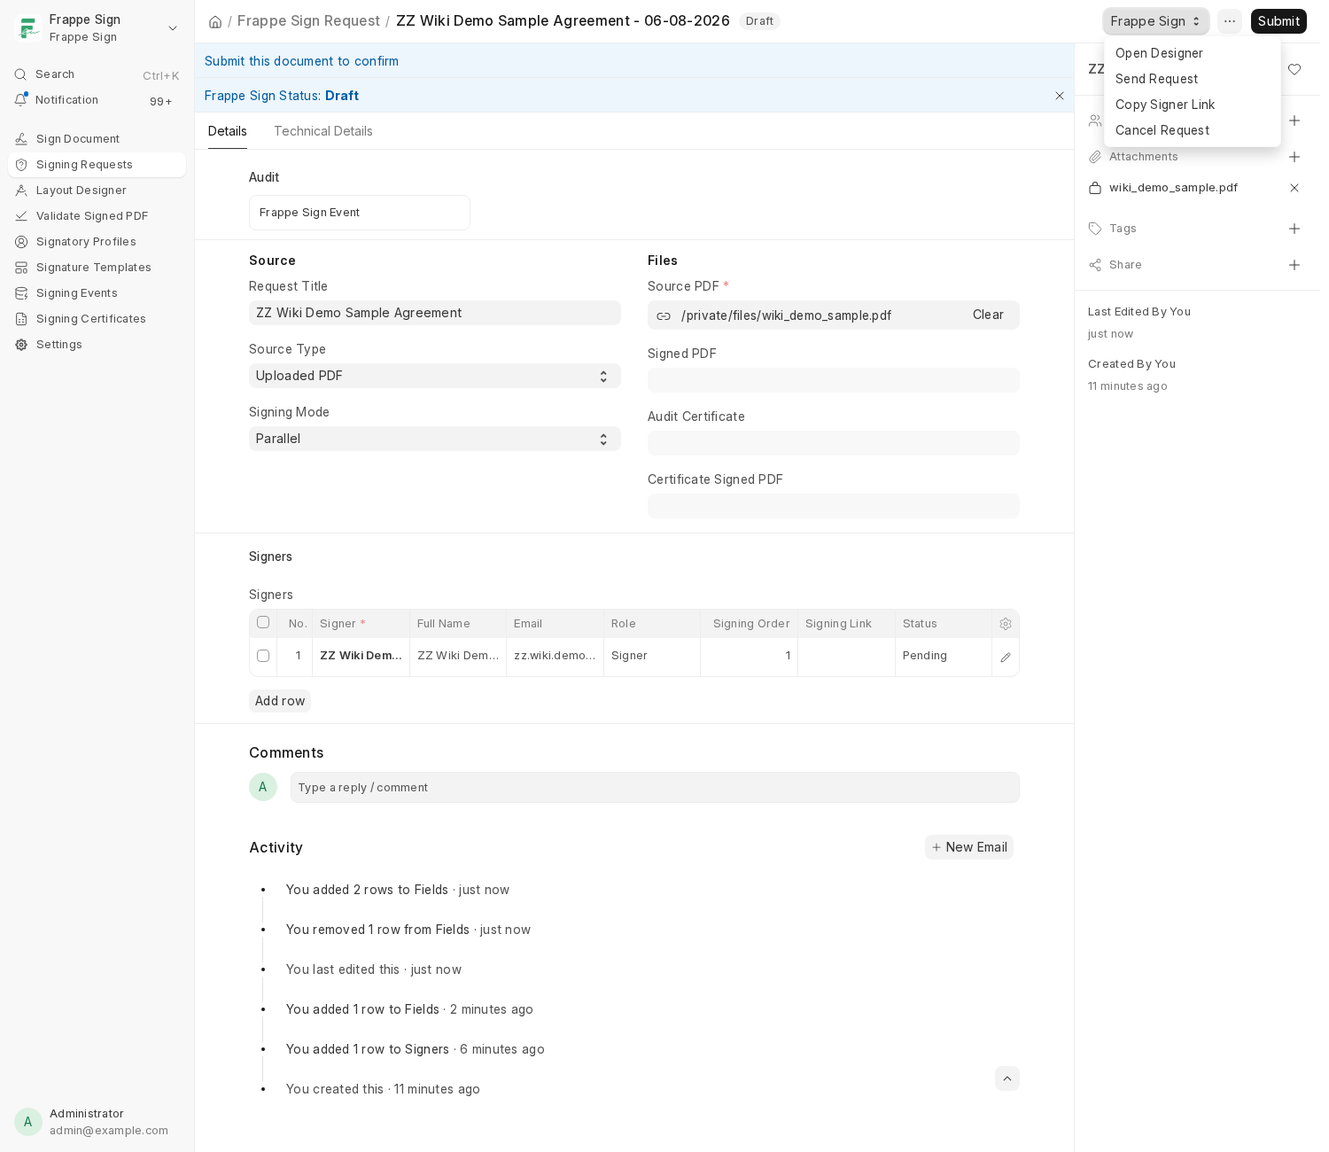1329x1152 pixels.
Task: Click the Signed PDF field
Action: click(834, 380)
